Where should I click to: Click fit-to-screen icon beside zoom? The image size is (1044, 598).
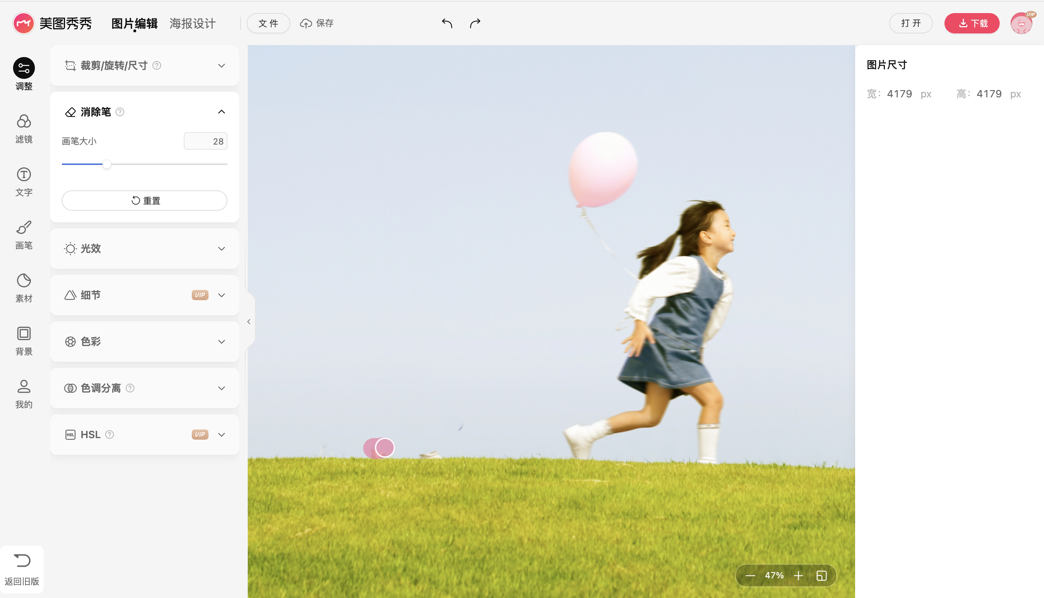coord(821,576)
